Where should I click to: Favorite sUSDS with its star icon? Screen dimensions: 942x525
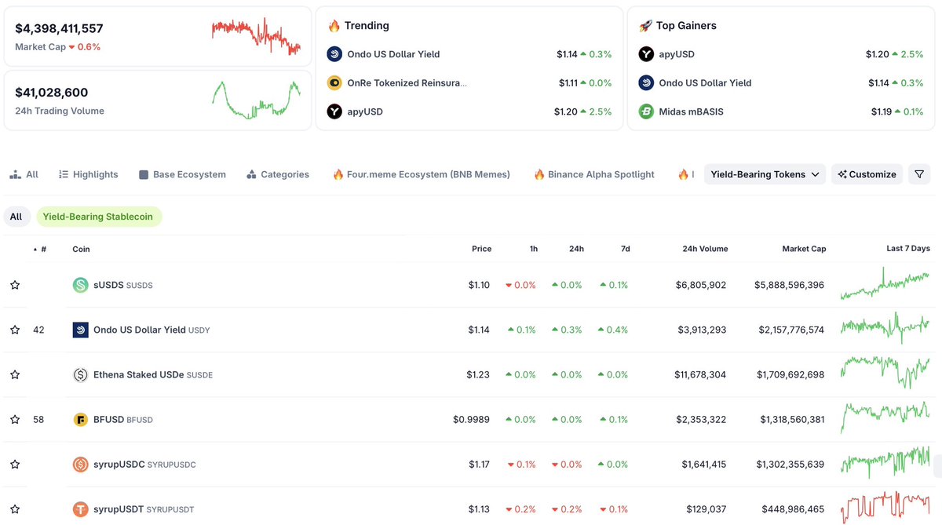click(15, 285)
